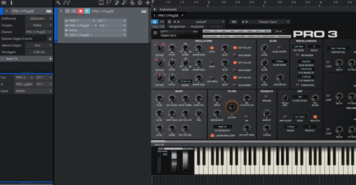Open the OSCILLATORS tab
The height and width of the screenshot is (185, 356).
pyautogui.click(x=210, y=37)
